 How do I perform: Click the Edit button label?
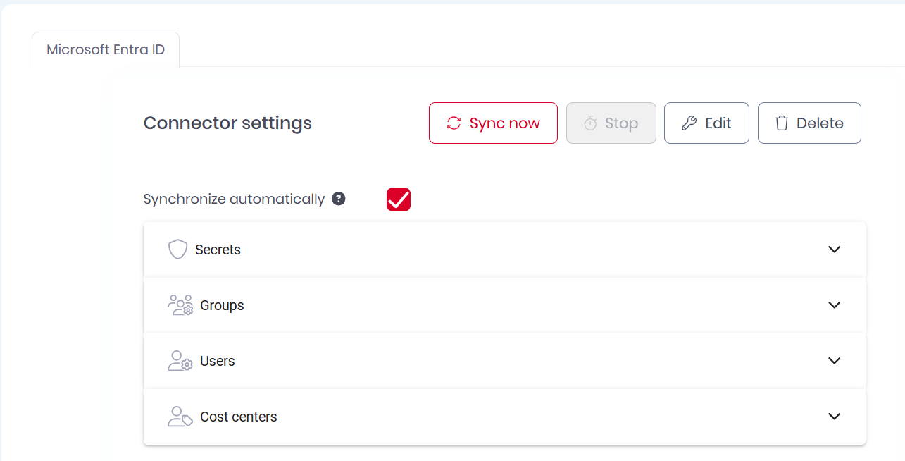click(x=718, y=123)
